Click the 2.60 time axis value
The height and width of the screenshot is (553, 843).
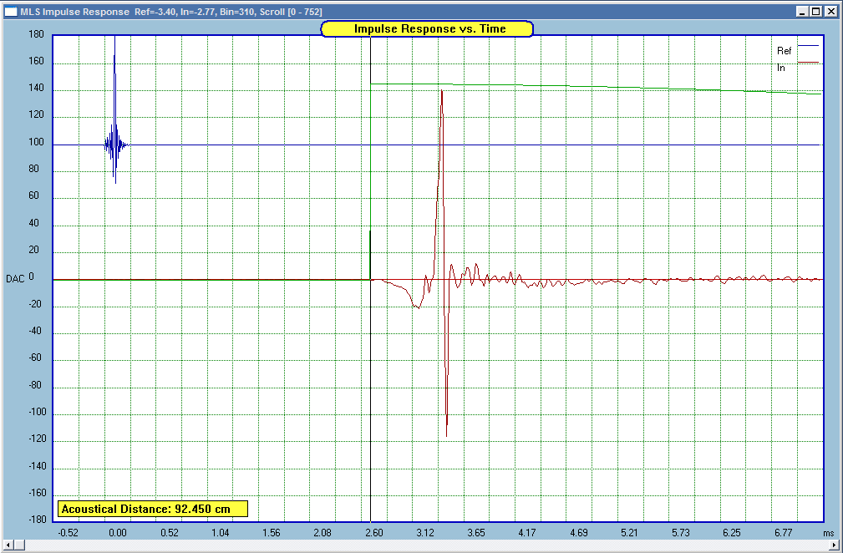tap(373, 533)
